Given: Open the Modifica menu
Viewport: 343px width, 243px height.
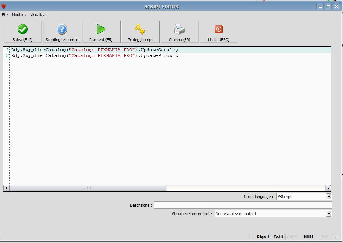Looking at the screenshot, I should point(19,15).
